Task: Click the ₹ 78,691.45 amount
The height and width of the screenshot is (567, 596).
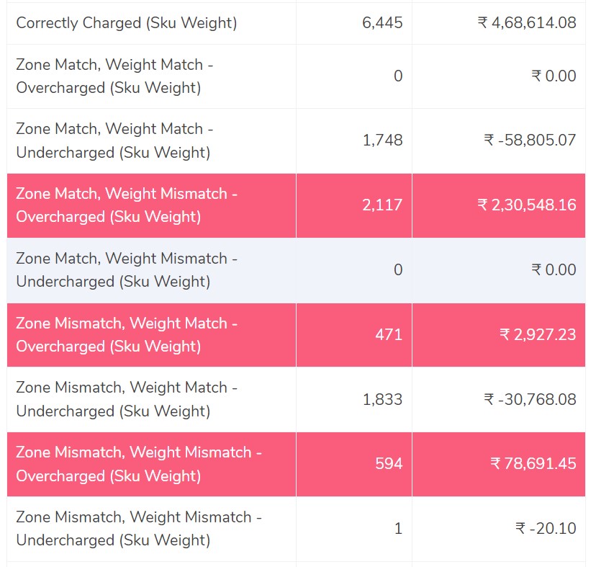Action: click(x=533, y=463)
